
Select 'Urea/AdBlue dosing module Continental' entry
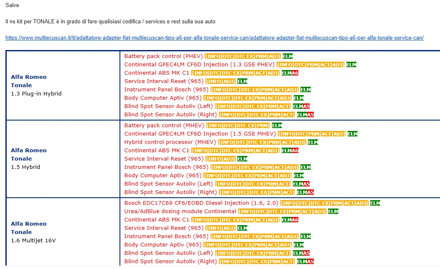coord(180,211)
